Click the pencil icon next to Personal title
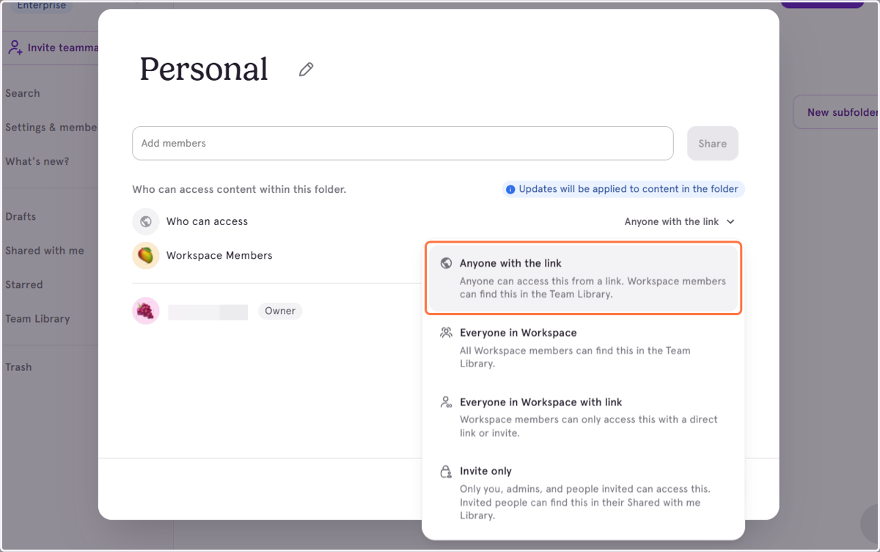880x552 pixels. (306, 70)
